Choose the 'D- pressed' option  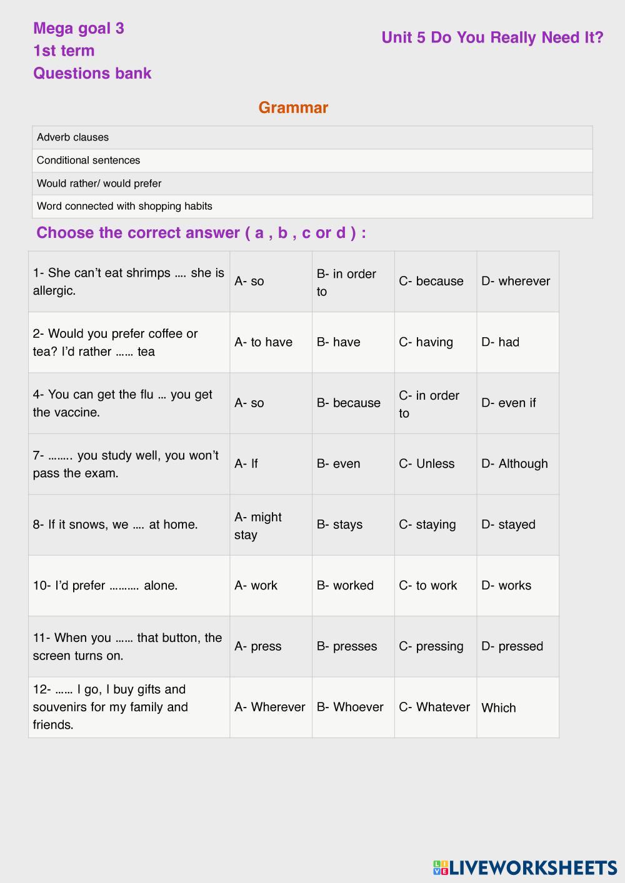coord(512,646)
